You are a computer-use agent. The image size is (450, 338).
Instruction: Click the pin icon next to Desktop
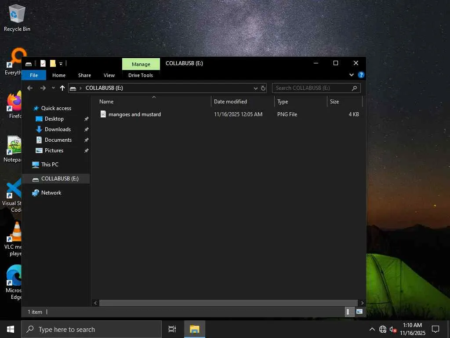click(87, 119)
